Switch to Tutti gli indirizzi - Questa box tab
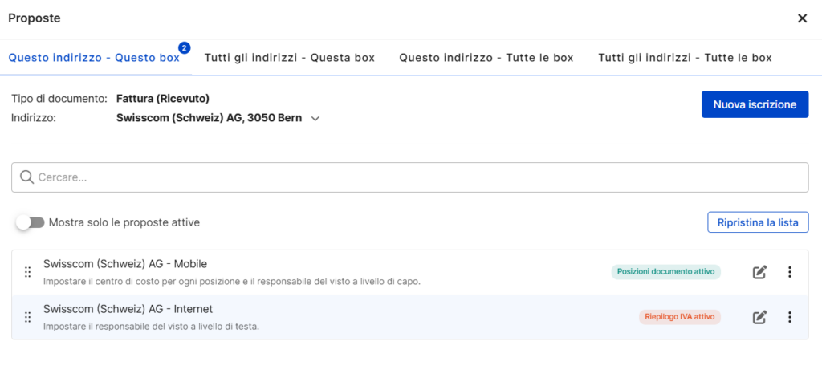Screen dimensions: 822x374 tap(289, 58)
